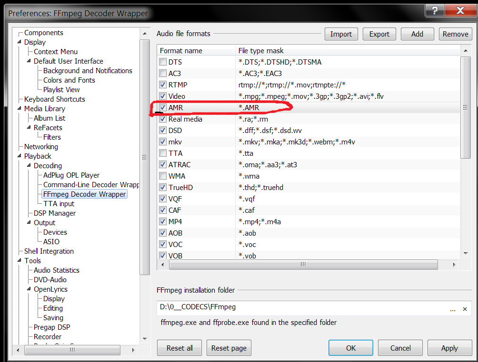Image resolution: width=478 pixels, height=362 pixels.
Task: Collapse the OpenLyrics tree branch
Action: (x=29, y=289)
